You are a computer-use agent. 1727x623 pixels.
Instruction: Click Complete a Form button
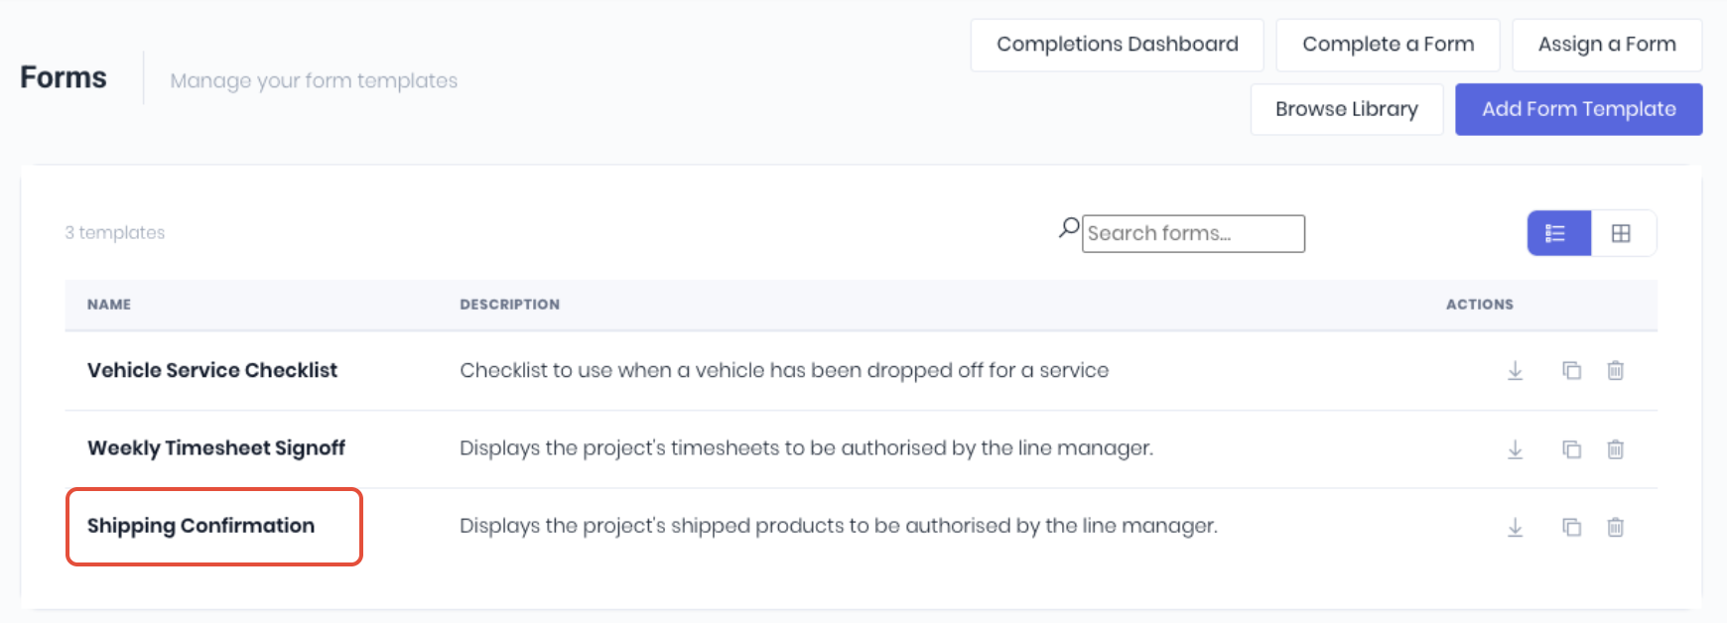click(1388, 45)
